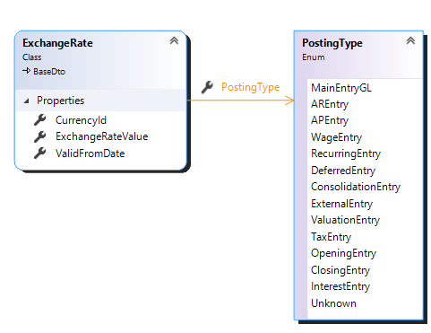Select the ConsolidationEntry enum member
The image size is (431, 333).
356,187
